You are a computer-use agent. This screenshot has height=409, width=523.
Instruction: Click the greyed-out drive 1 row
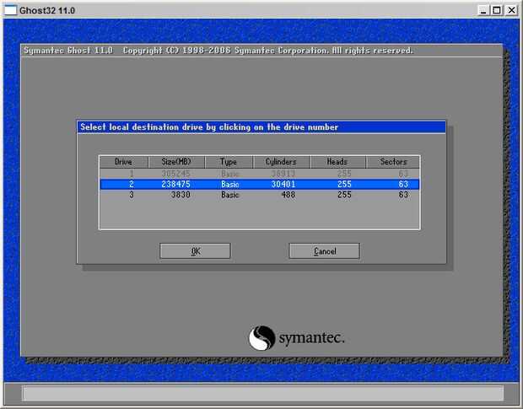pos(260,174)
